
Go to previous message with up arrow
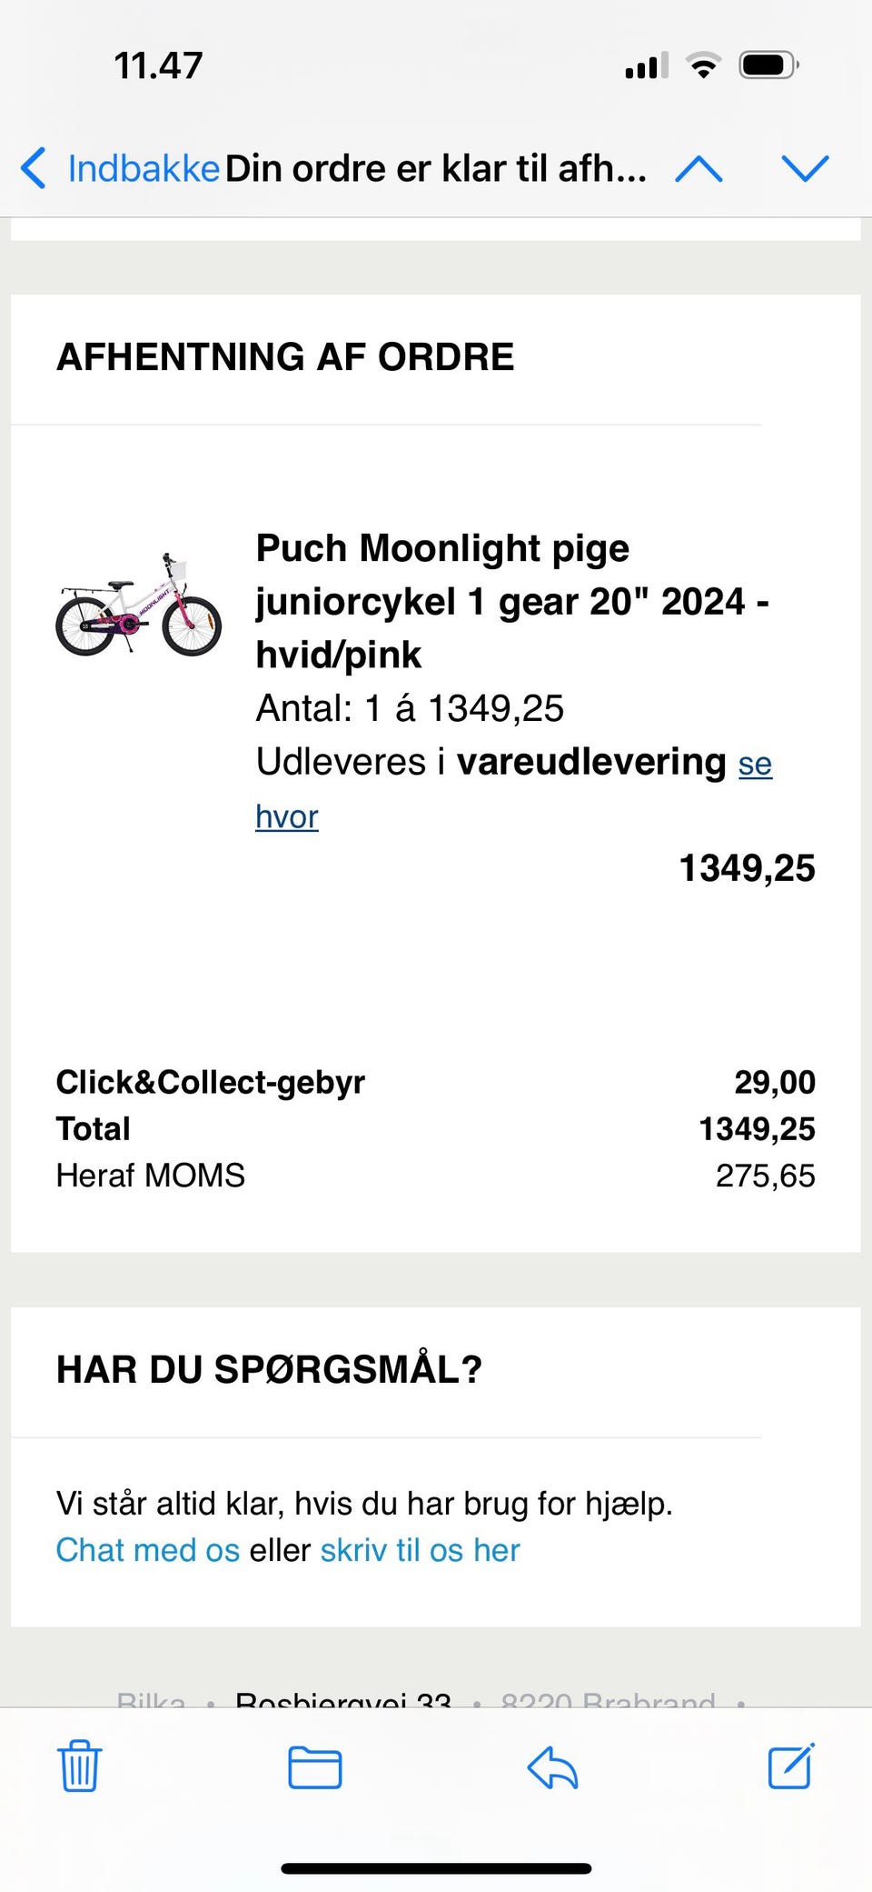pyautogui.click(x=699, y=168)
